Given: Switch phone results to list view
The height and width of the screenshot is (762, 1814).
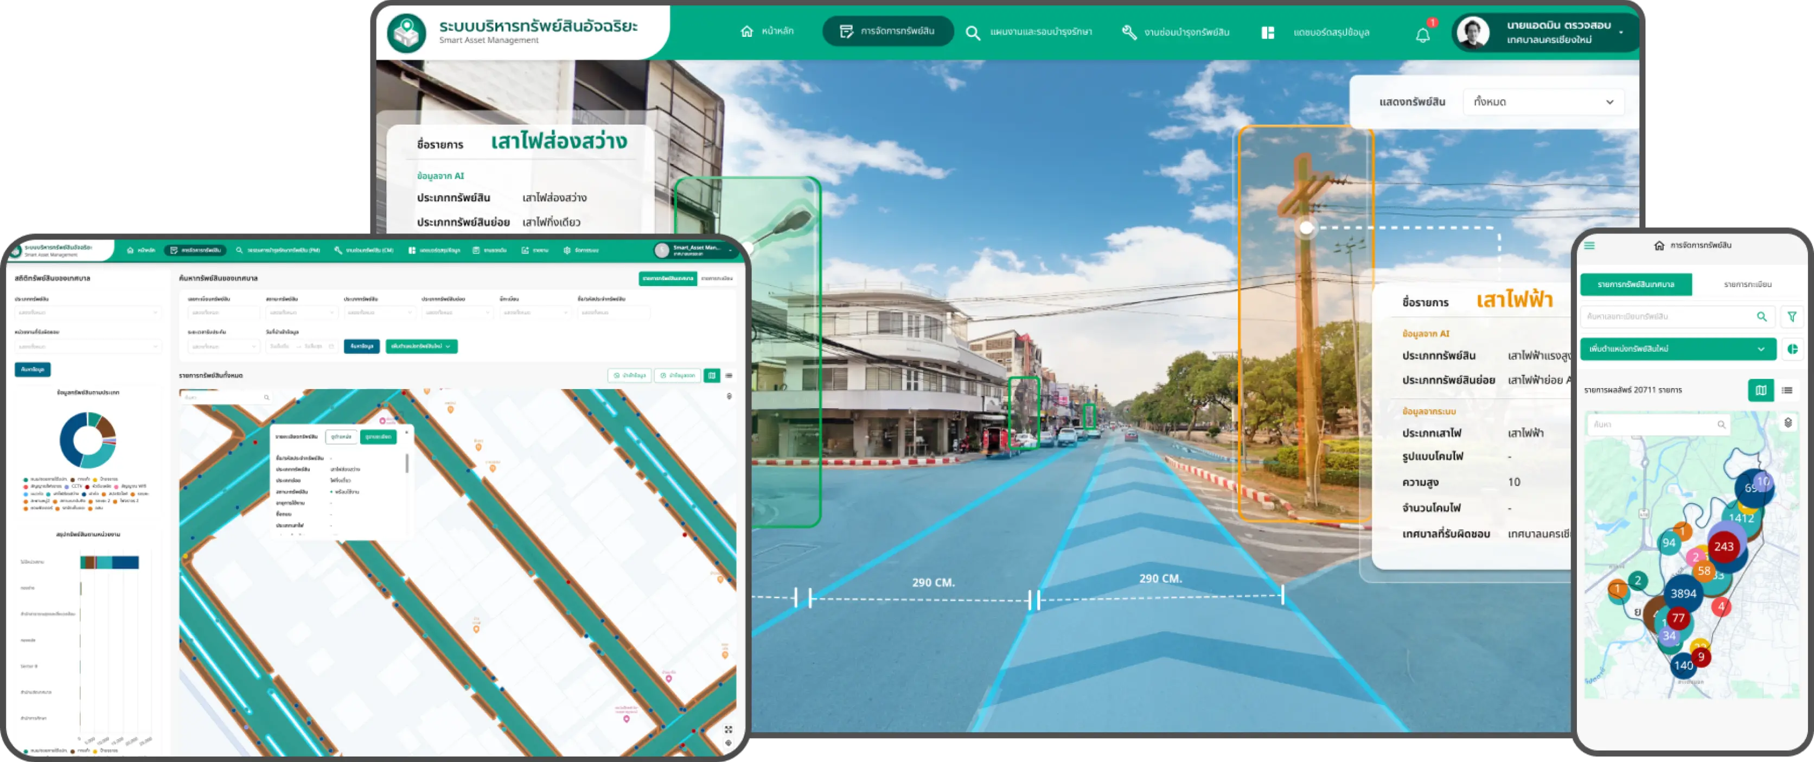Looking at the screenshot, I should (x=1787, y=390).
